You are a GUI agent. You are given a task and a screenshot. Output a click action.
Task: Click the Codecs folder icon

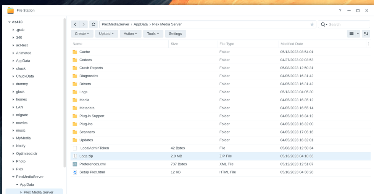coord(75,60)
